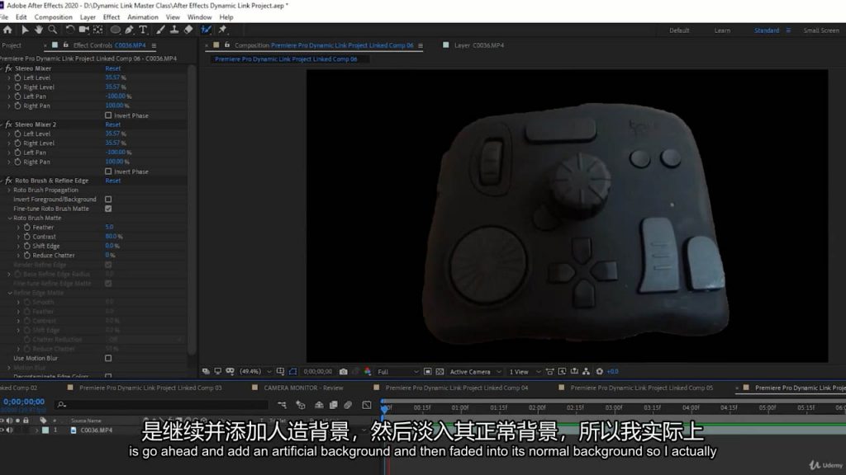Screen dimensions: 846x475
Task: Toggle the Stereo Mixer fx switch
Action: point(8,68)
